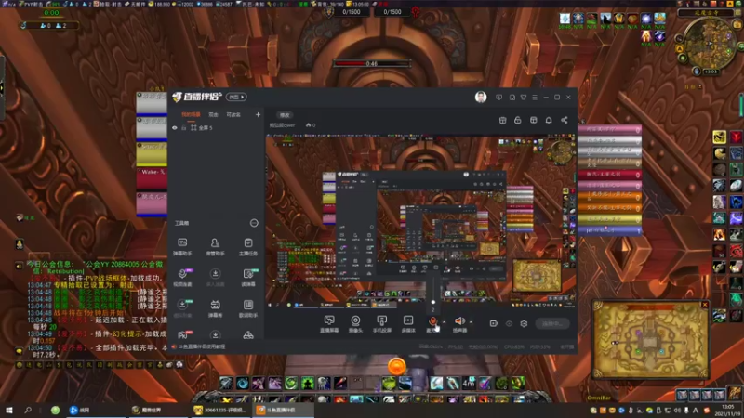
Task: Click the orange orb above the action bar
Action: 397,366
